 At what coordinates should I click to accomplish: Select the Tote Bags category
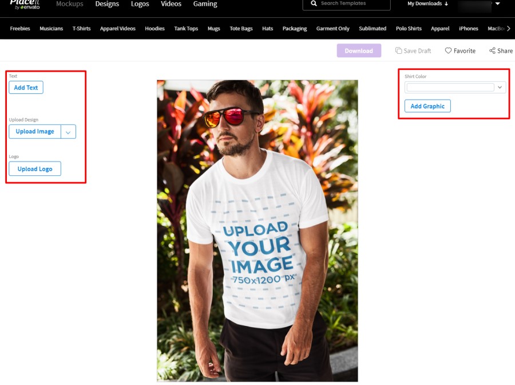point(241,29)
